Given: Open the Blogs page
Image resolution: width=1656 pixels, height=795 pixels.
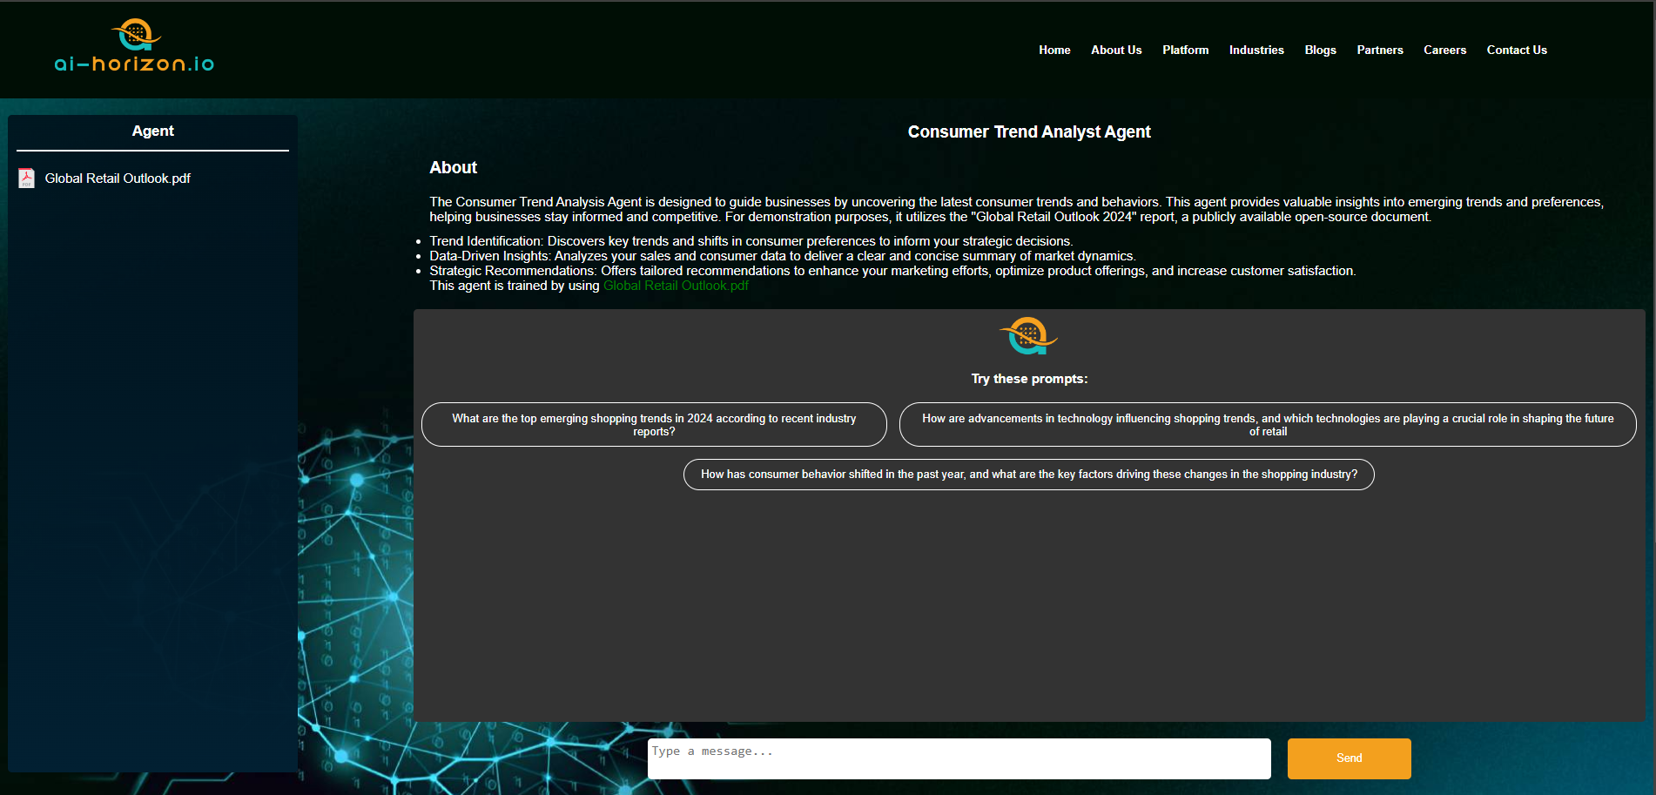Looking at the screenshot, I should [1320, 51].
